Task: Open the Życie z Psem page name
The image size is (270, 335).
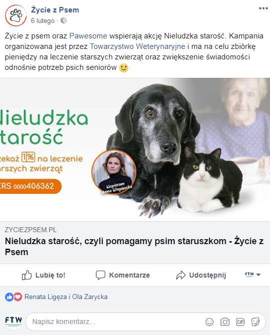Action: (x=55, y=10)
